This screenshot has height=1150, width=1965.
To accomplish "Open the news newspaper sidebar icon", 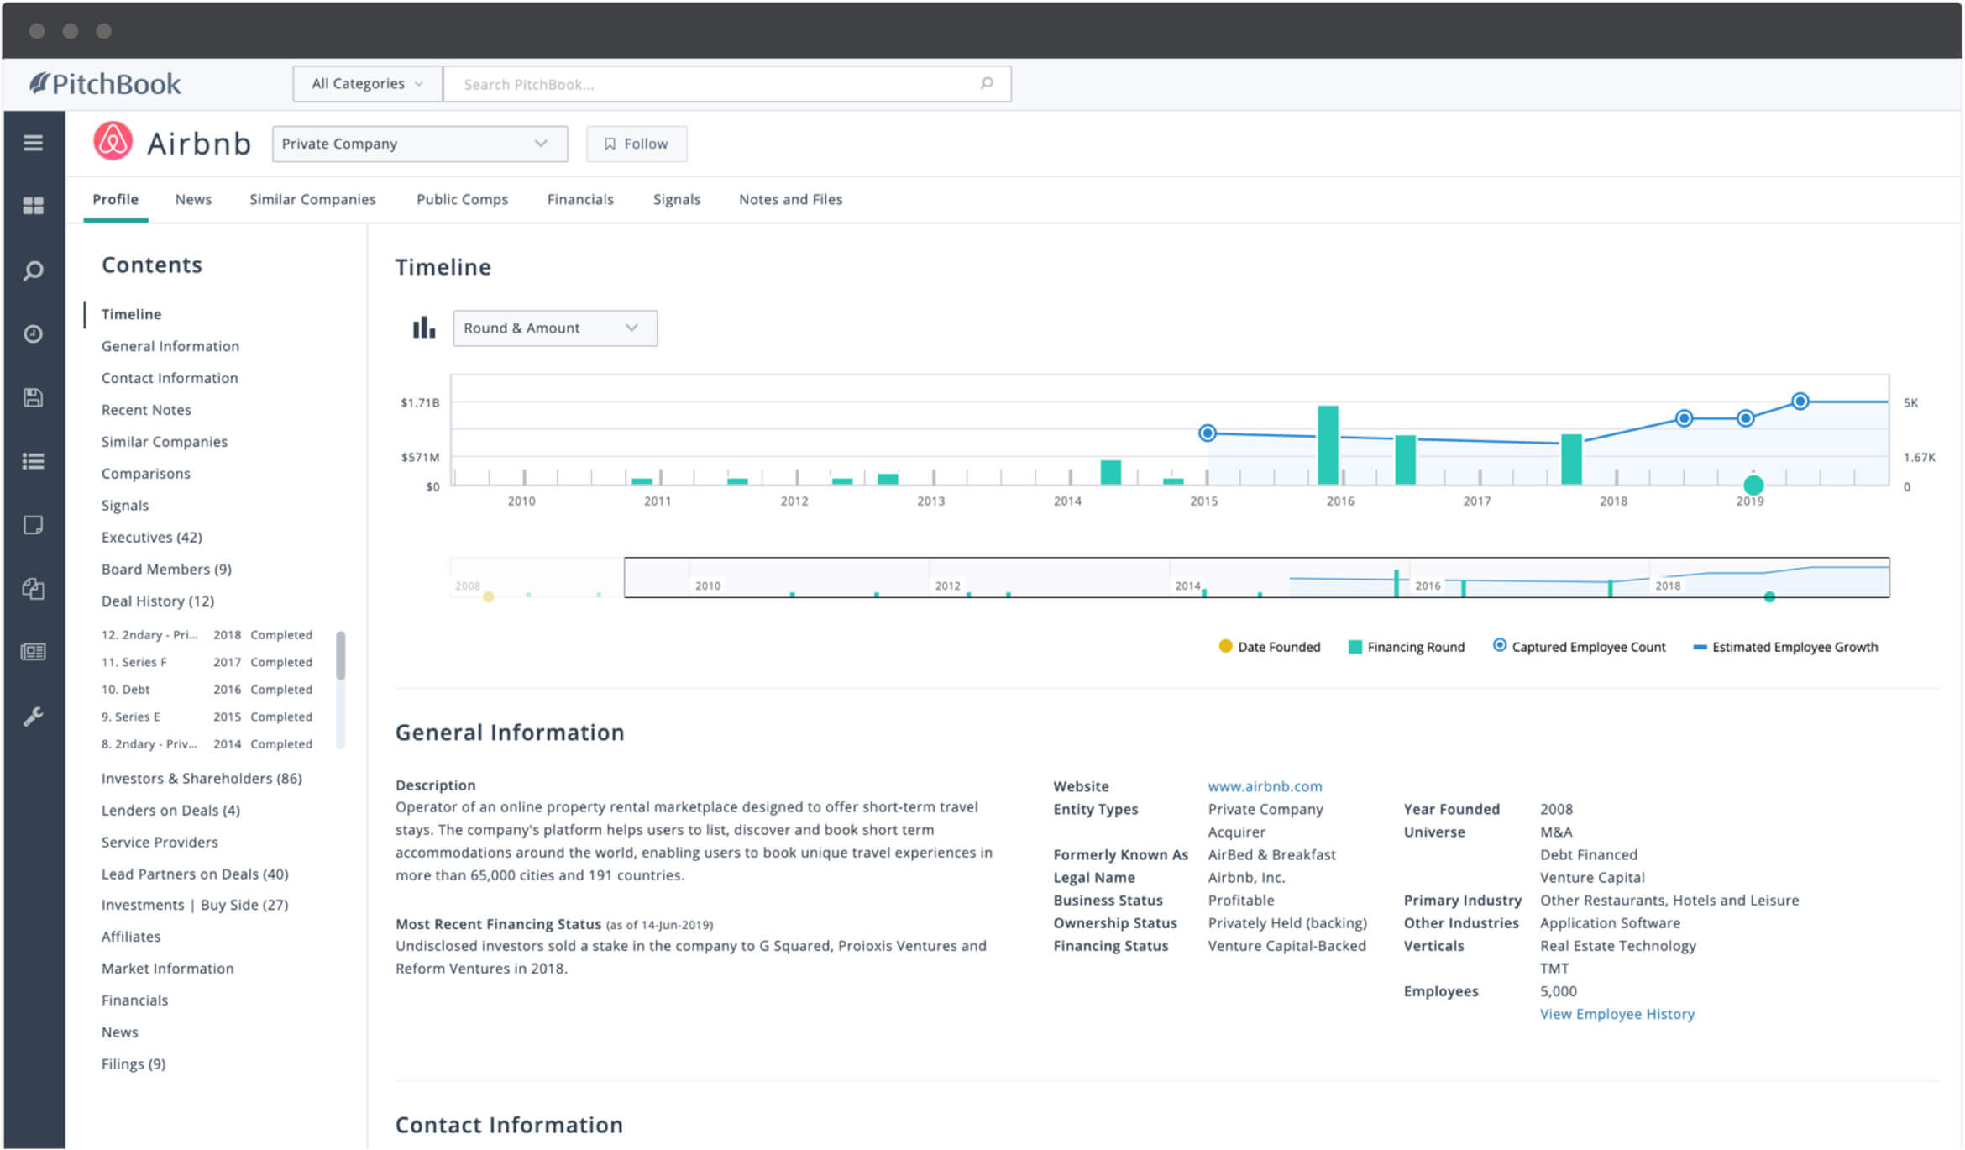I will (x=33, y=652).
